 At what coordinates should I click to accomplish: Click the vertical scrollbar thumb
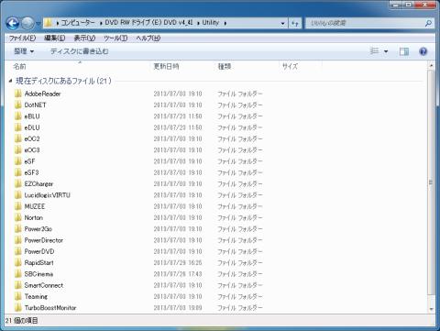click(x=431, y=182)
